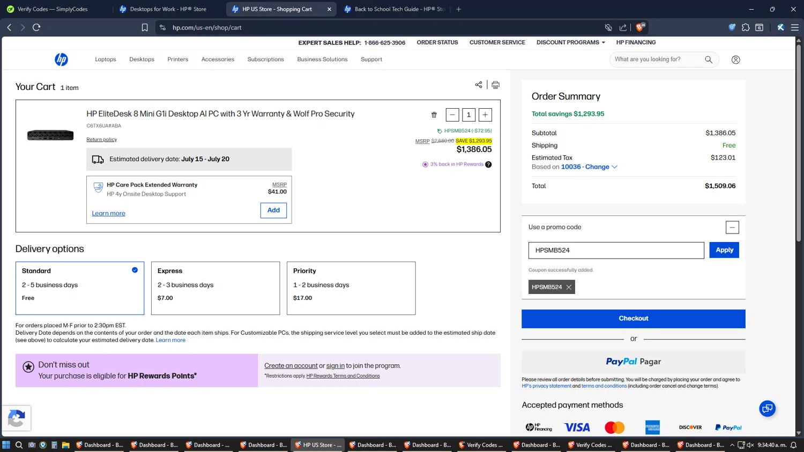Viewport: 804px width, 452px height.
Task: Decrease EliteDesk quantity with minus button
Action: click(x=452, y=115)
